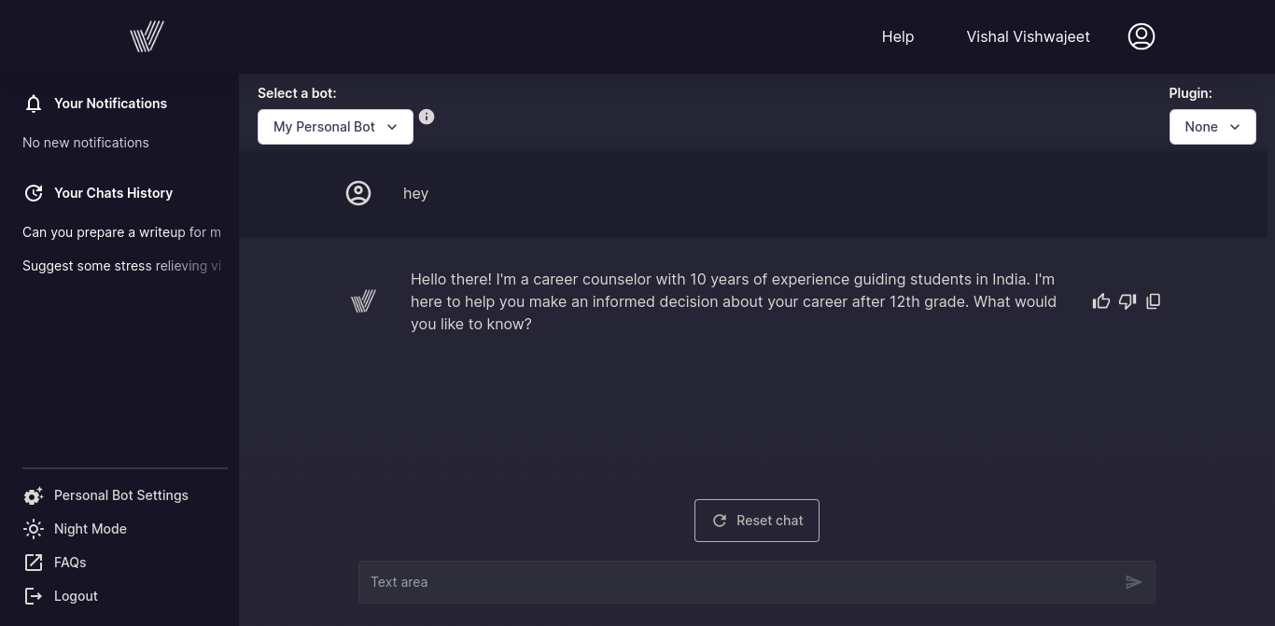Click the chats history clock icon
The height and width of the screenshot is (626, 1275).
[34, 193]
